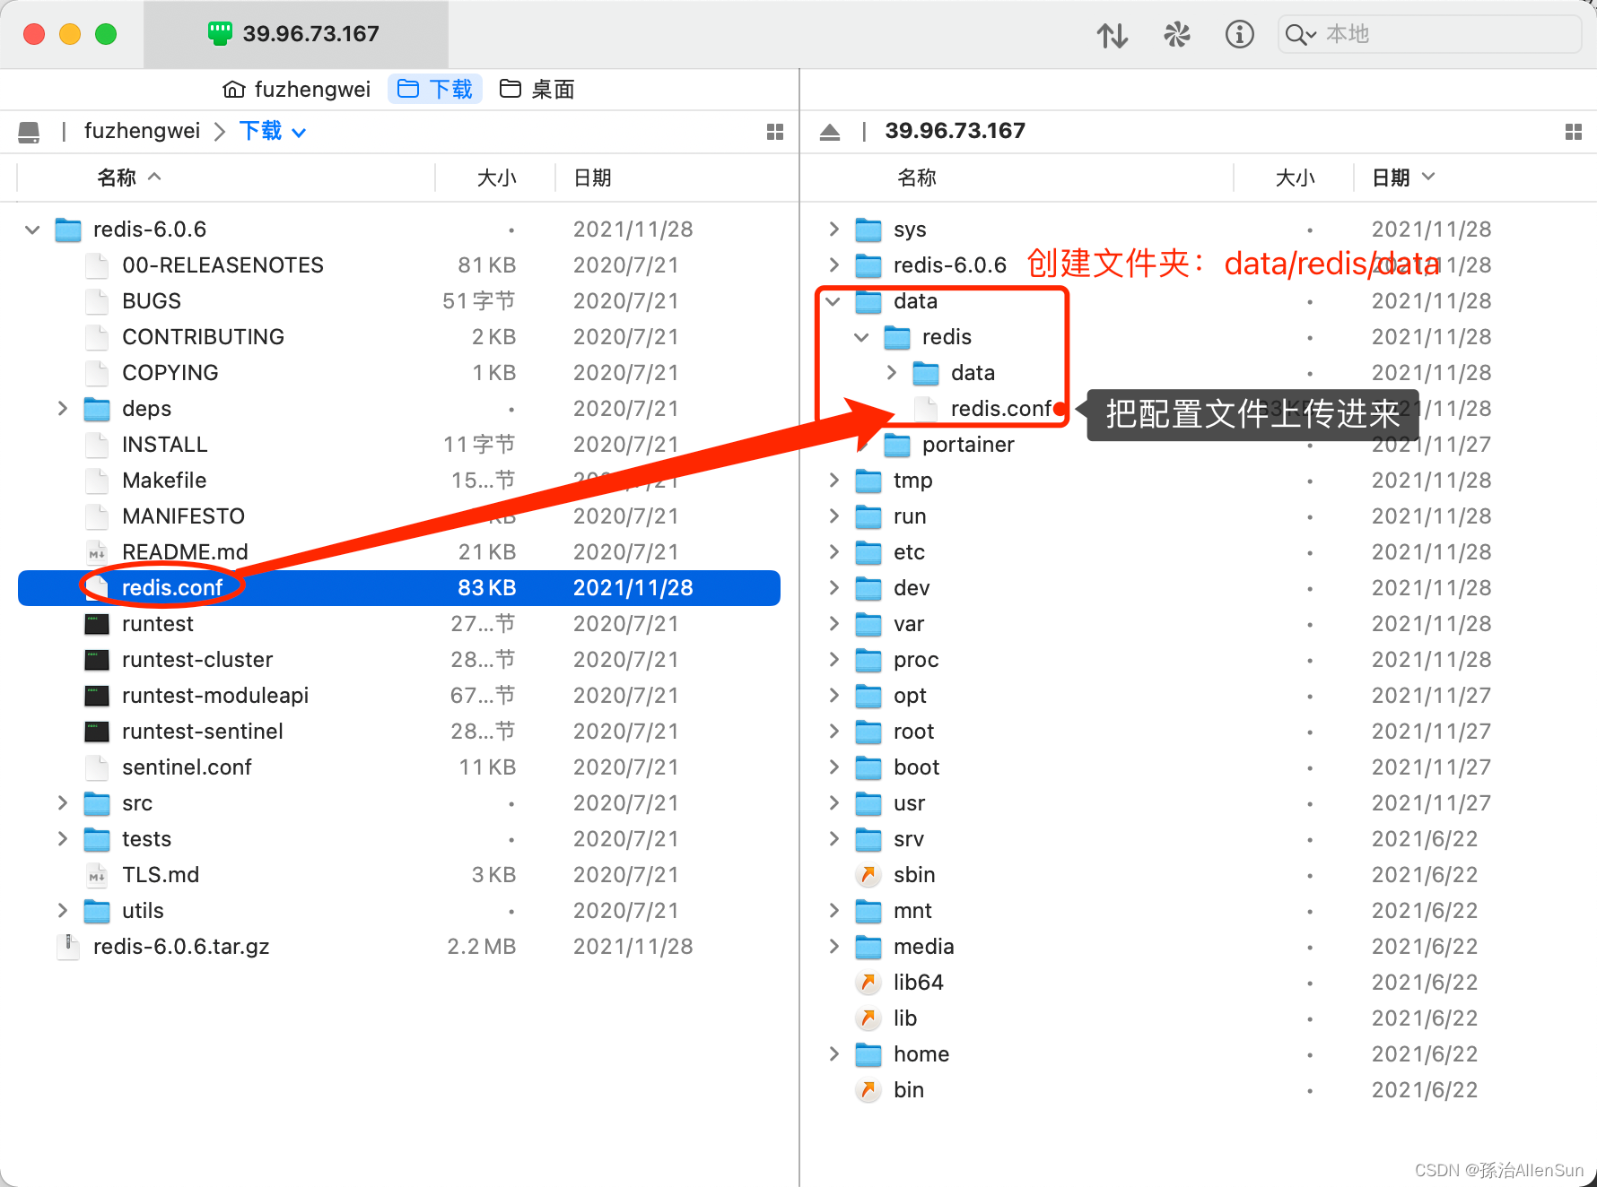Click the lib symlink icon
Screen dimensions: 1597x1187
[x=868, y=1018]
